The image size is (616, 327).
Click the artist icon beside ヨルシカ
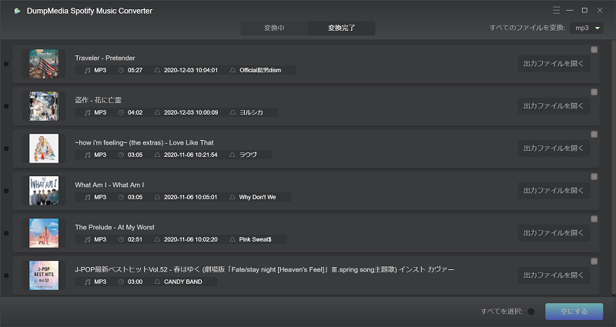coord(233,112)
